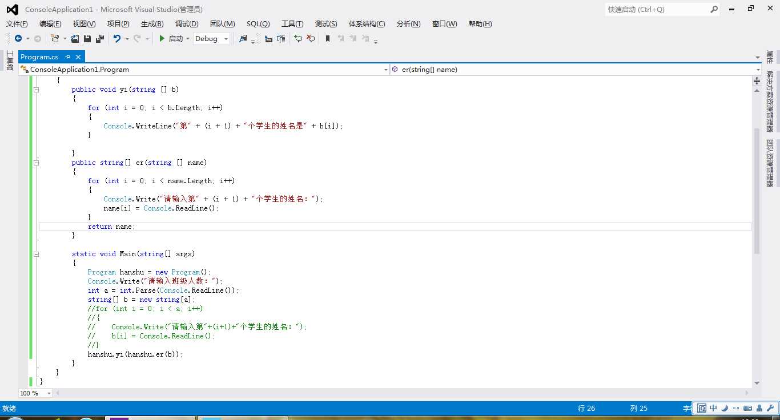Click the IME wrench settings icon
This screenshot has width=780, height=420.
click(770, 408)
